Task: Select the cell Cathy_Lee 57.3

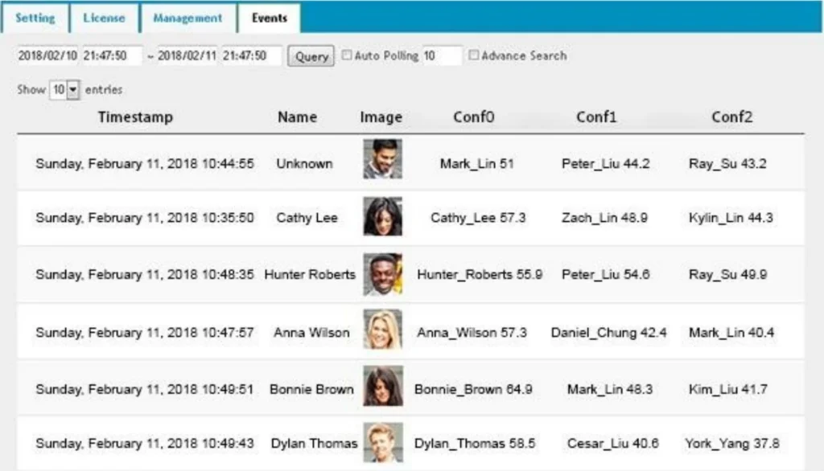Action: point(478,218)
